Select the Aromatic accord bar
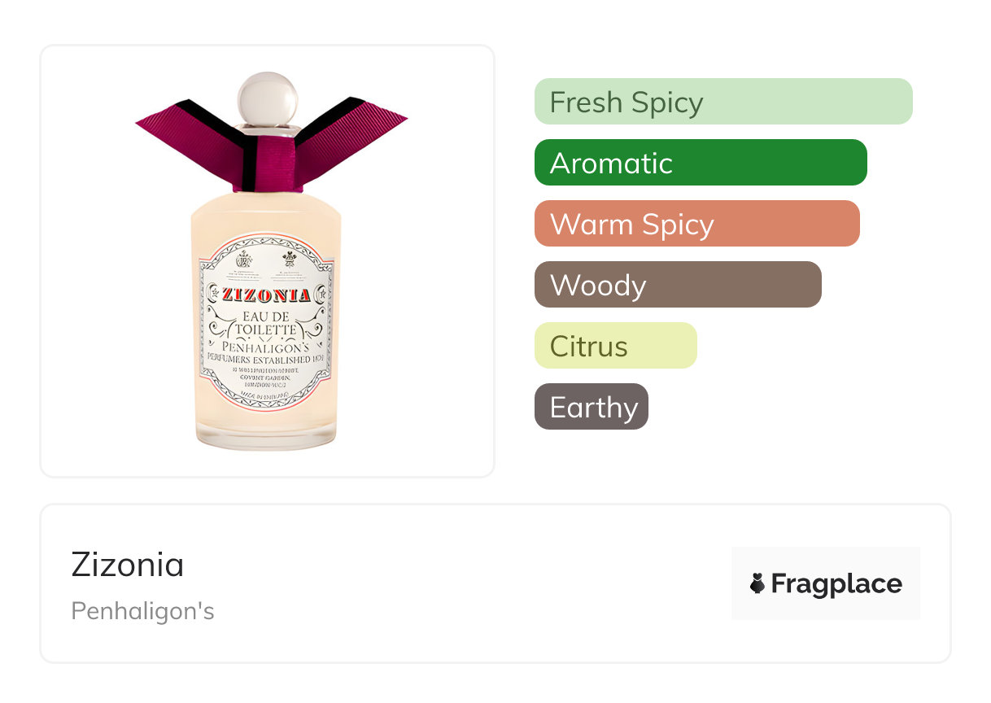This screenshot has height=703, width=991. [700, 163]
